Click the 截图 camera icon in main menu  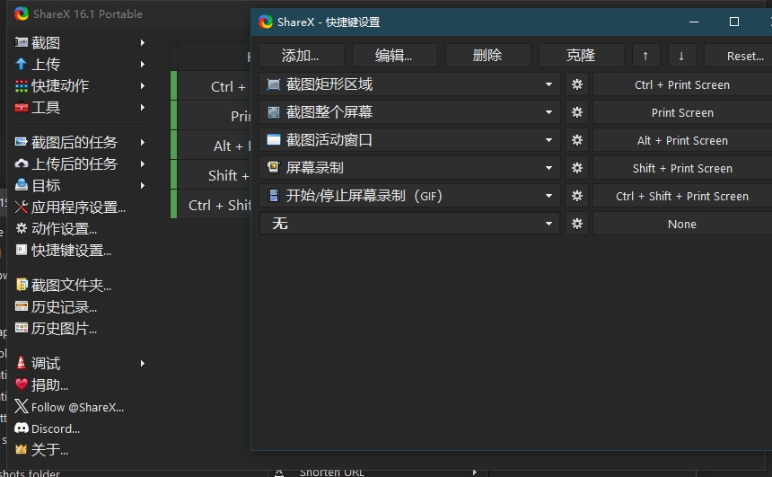22,42
